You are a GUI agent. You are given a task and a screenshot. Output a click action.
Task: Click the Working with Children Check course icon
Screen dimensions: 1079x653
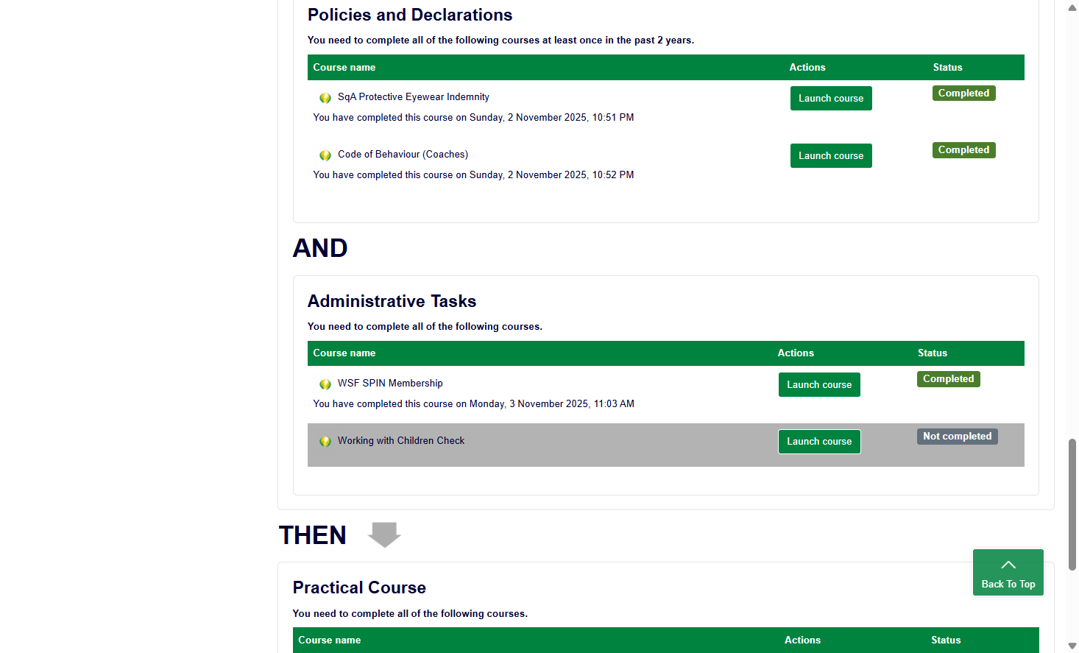(325, 442)
